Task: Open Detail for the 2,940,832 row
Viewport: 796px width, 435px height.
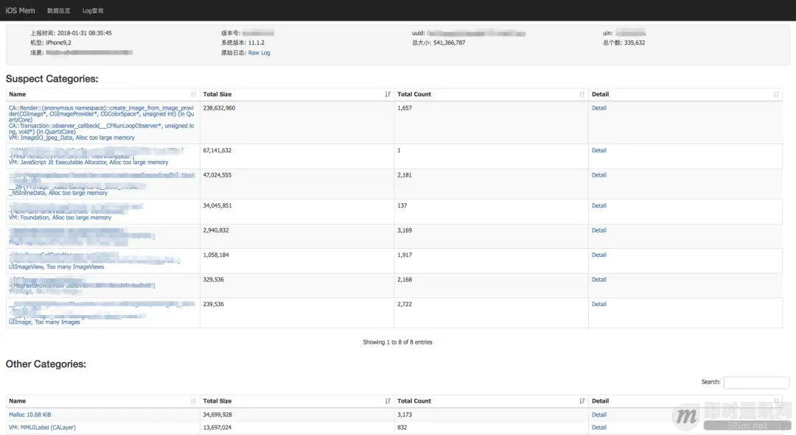Action: pyautogui.click(x=599, y=230)
